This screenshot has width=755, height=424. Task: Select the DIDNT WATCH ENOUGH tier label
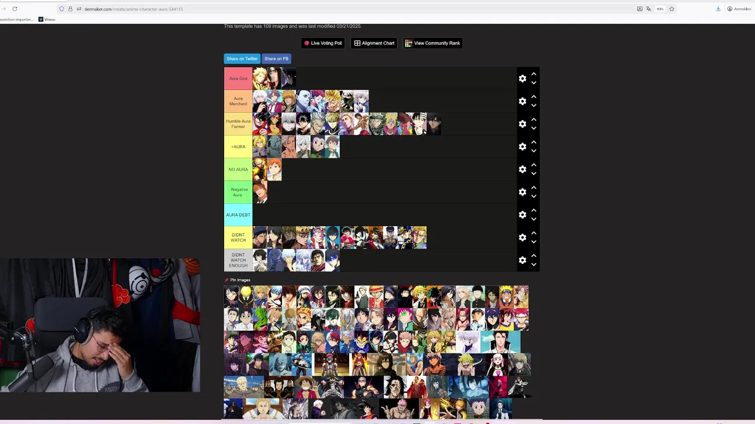point(238,260)
